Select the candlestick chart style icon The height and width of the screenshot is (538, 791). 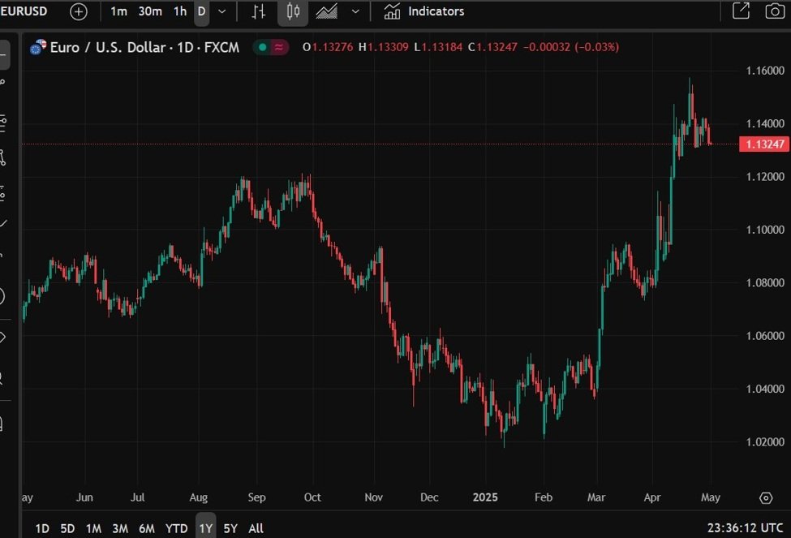click(x=293, y=11)
